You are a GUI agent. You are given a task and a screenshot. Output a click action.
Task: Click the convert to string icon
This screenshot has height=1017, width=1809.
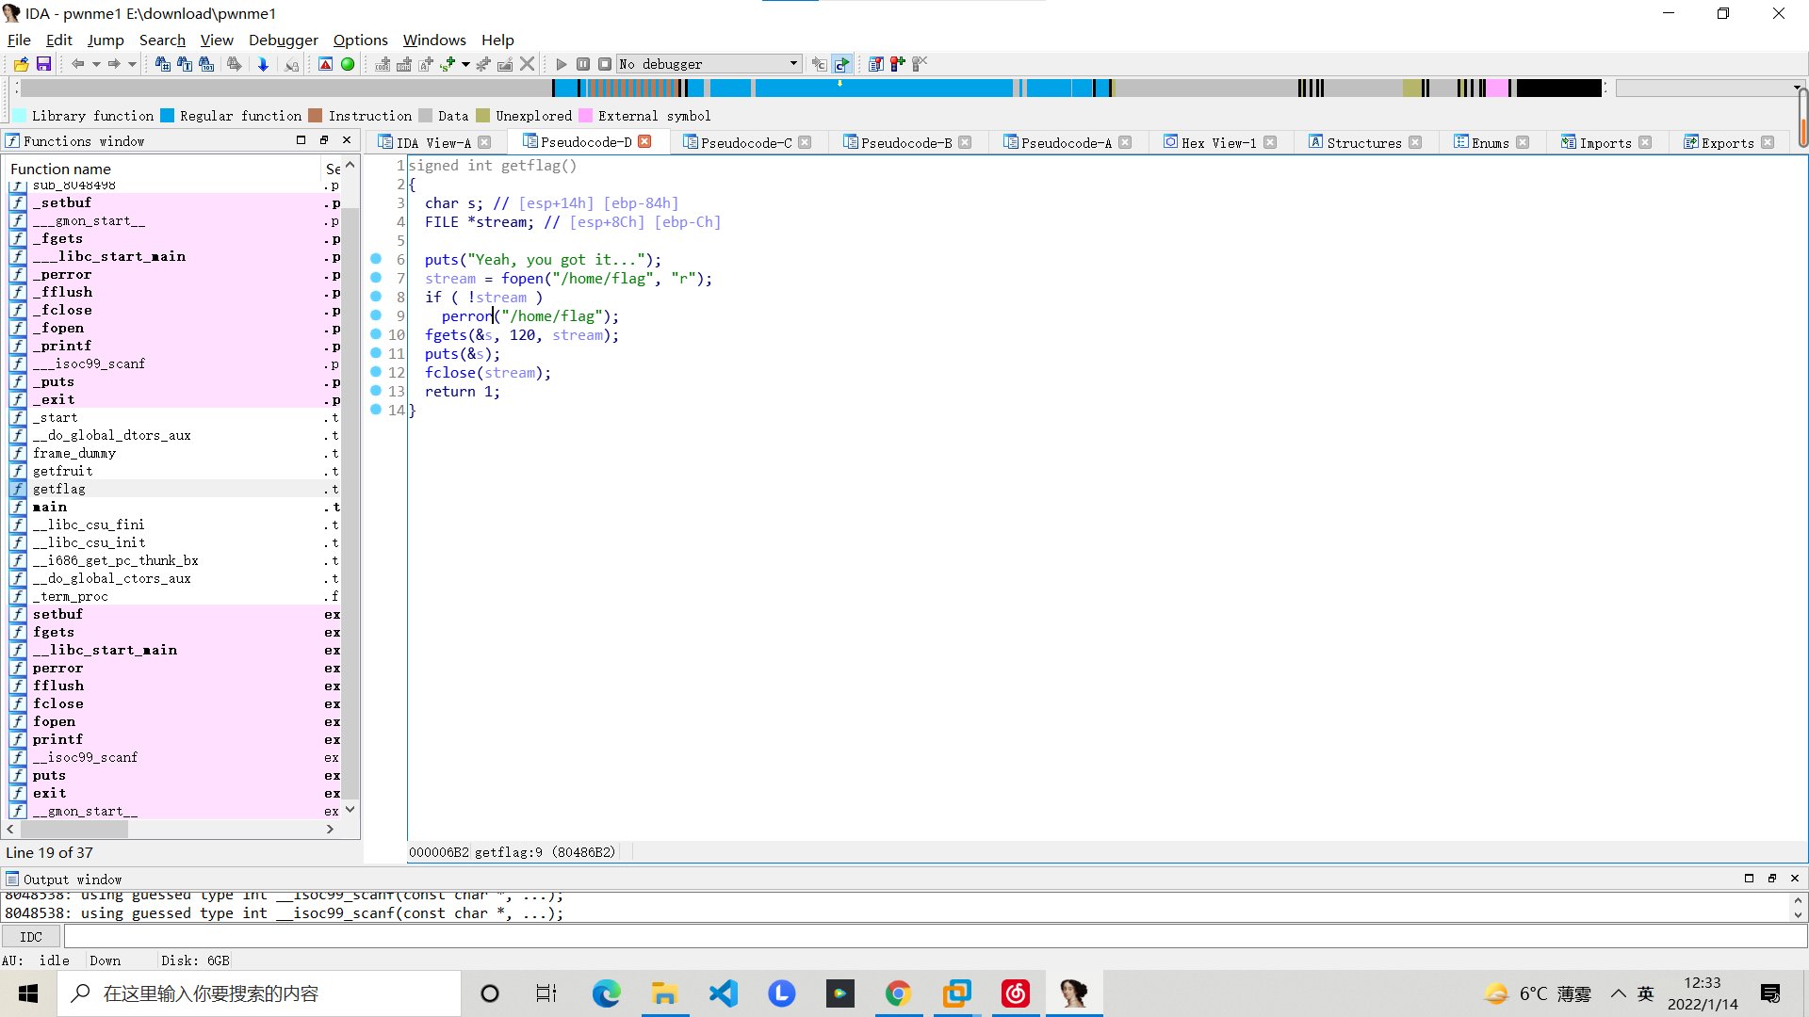point(426,64)
